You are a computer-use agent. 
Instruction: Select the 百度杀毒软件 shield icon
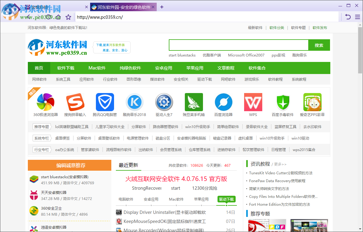pos(283,102)
